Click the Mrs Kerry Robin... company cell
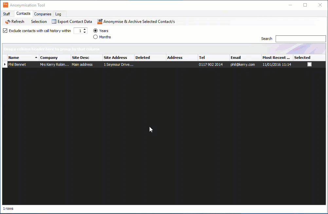The height and width of the screenshot is (214, 328). click(x=55, y=64)
